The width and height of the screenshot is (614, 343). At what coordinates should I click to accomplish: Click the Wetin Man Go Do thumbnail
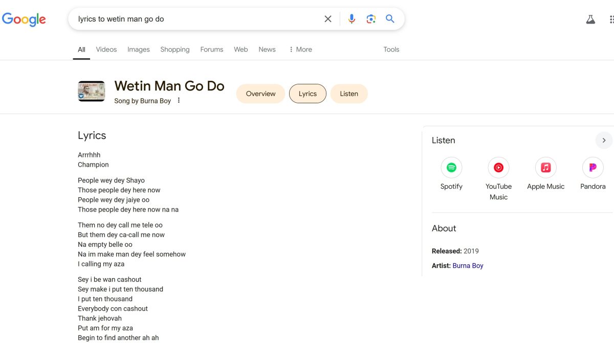point(91,91)
